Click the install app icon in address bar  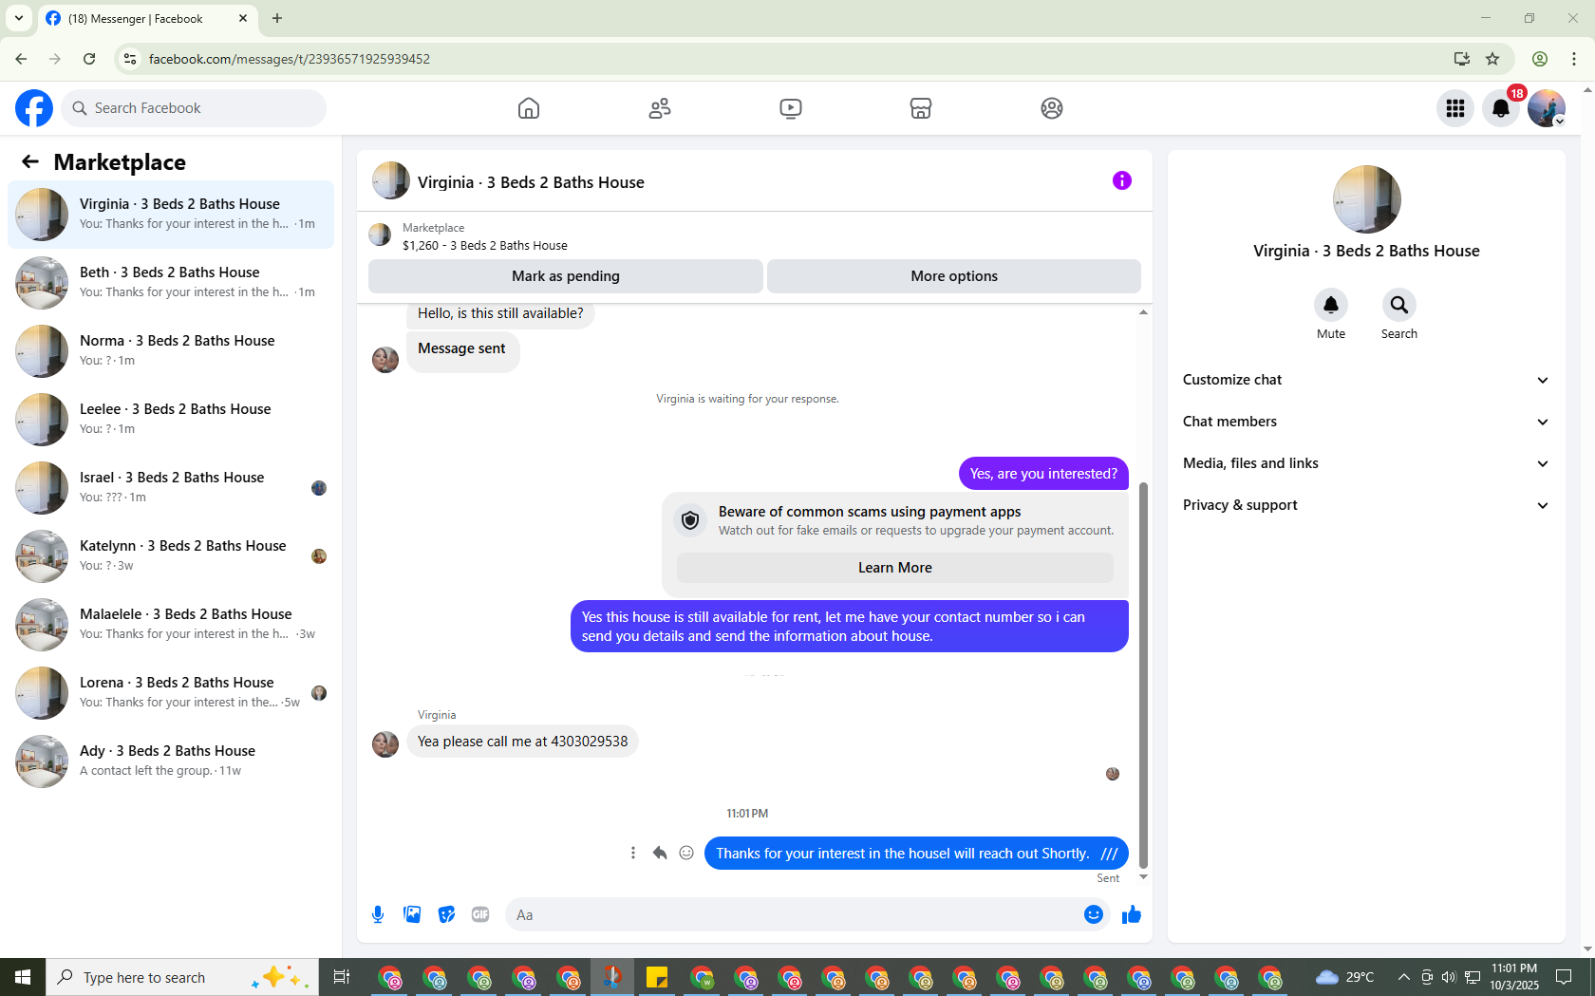(x=1462, y=59)
